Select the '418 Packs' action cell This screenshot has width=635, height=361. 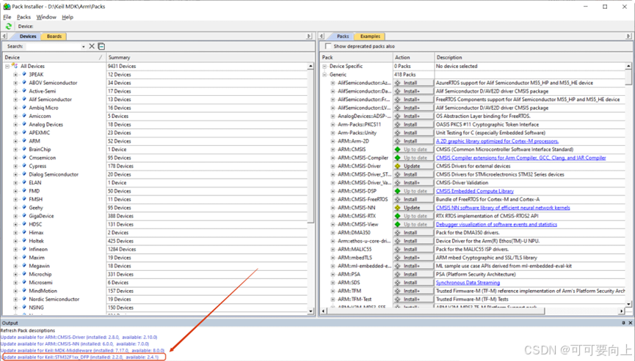413,74
